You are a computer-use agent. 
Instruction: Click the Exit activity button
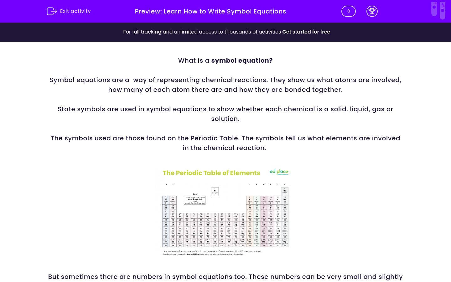tap(69, 11)
